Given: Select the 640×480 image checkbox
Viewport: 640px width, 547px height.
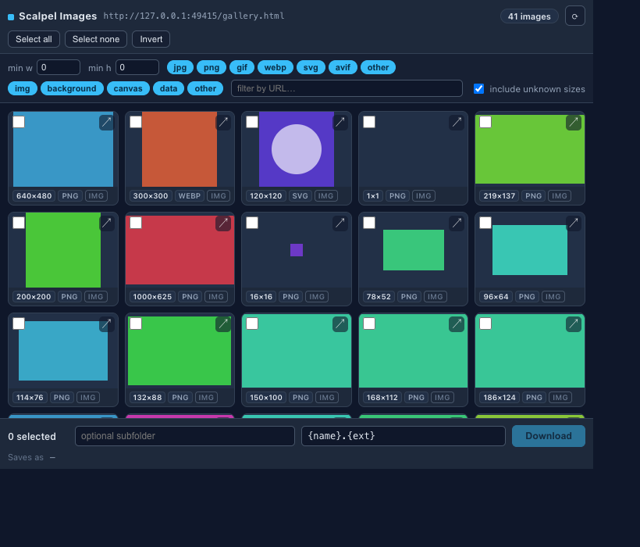Looking at the screenshot, I should (x=19, y=122).
